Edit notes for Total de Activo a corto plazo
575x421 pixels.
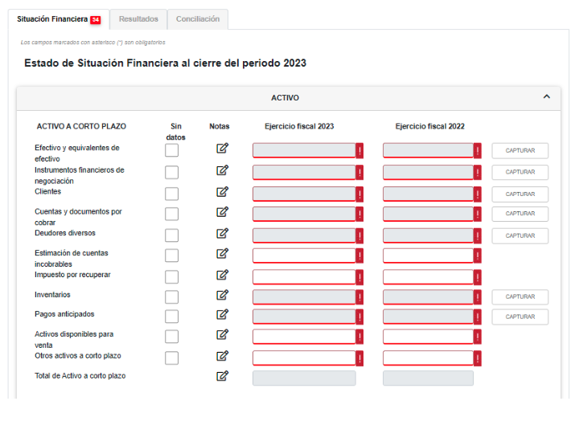tap(222, 376)
